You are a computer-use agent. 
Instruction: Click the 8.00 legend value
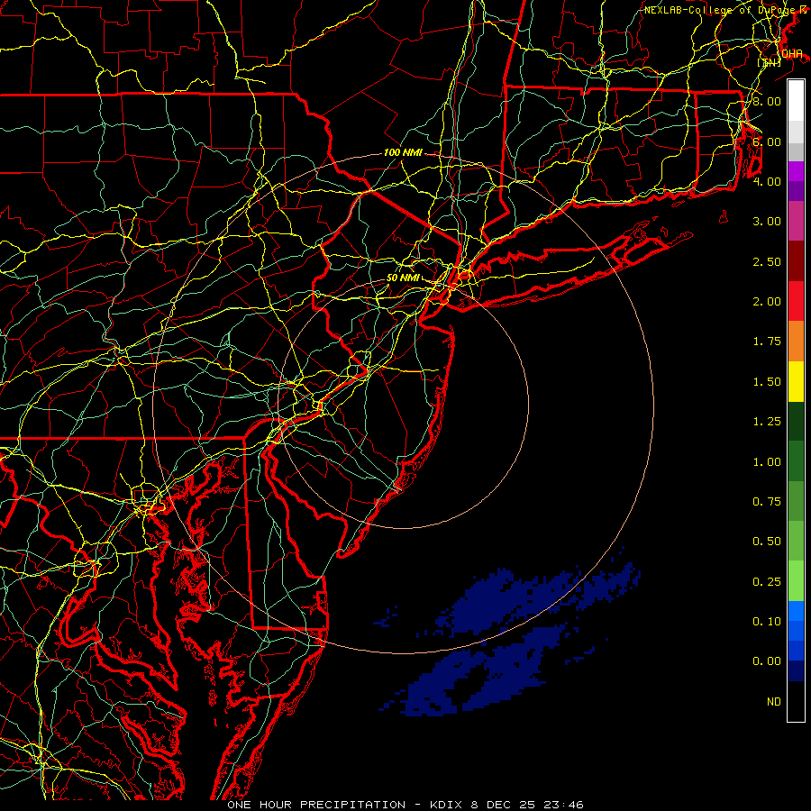point(767,101)
